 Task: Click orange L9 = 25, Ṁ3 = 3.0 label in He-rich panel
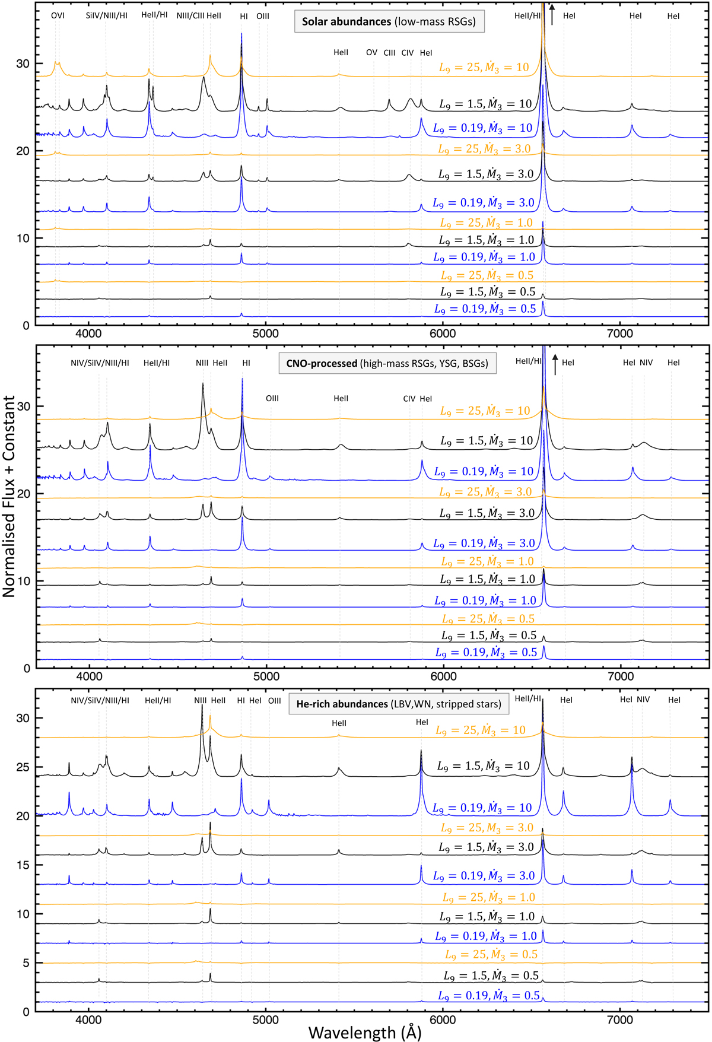487,828
